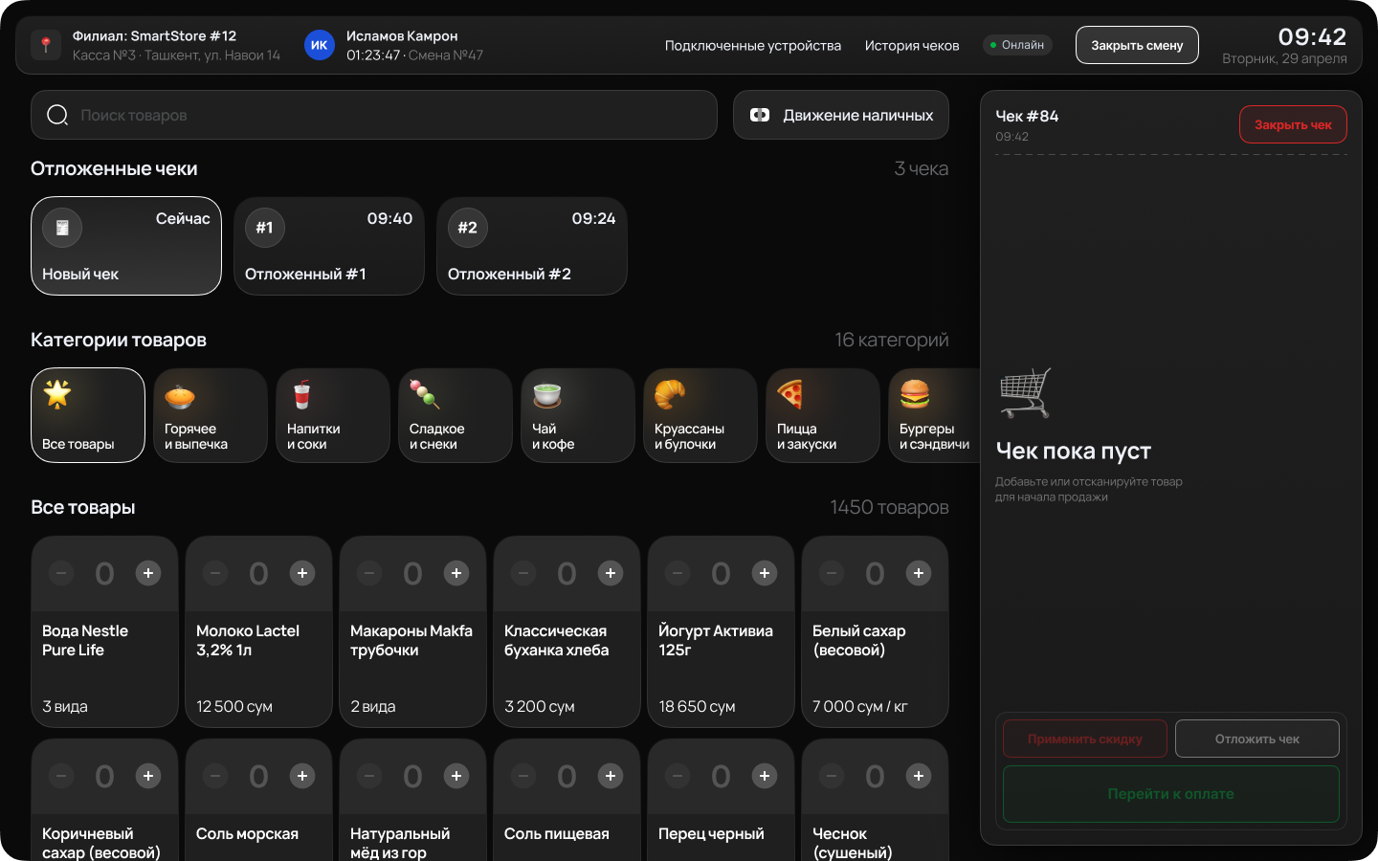This screenshot has height=861, width=1378.
Task: Add one Коричневый сахар (весовой)
Action: [148, 776]
